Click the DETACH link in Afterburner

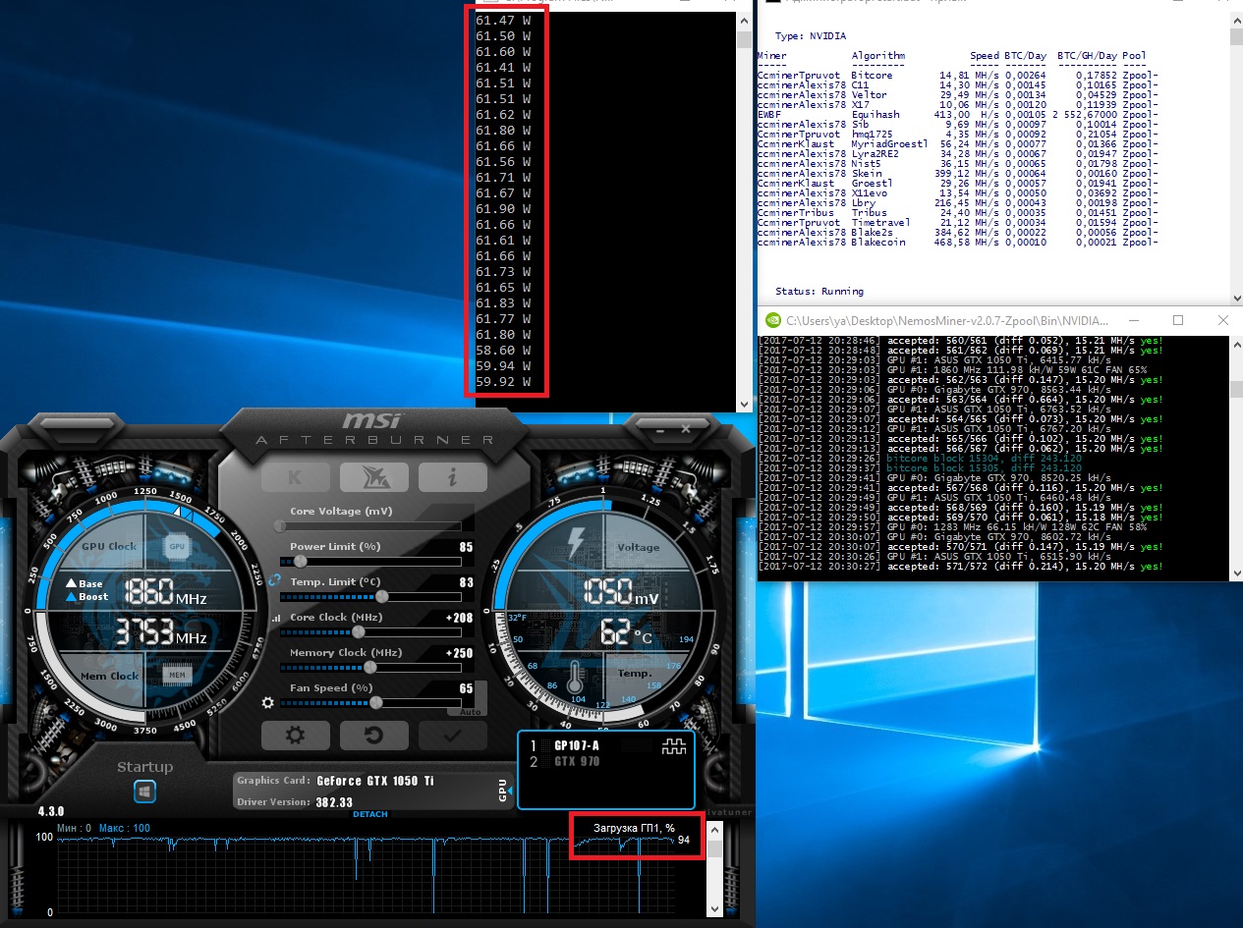[x=370, y=814]
